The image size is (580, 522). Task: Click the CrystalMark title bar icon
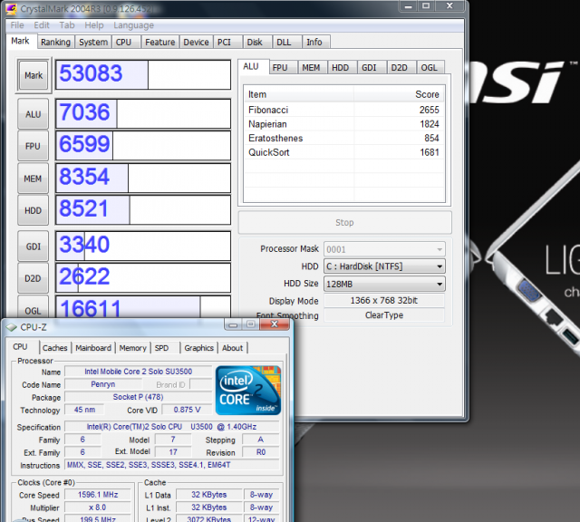coord(11,8)
